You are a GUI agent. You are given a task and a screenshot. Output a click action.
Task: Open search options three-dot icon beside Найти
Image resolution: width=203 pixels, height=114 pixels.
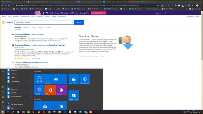(86, 22)
